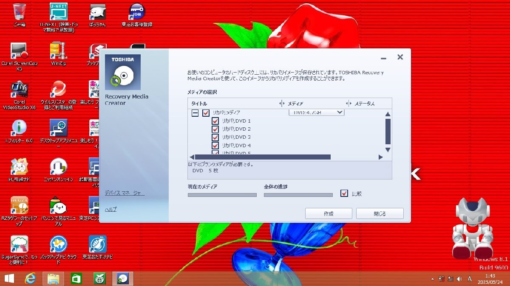The height and width of the screenshot is (286, 510).
Task: Launch the バックアップナビ クラウド shortcut
Action: 58,250
